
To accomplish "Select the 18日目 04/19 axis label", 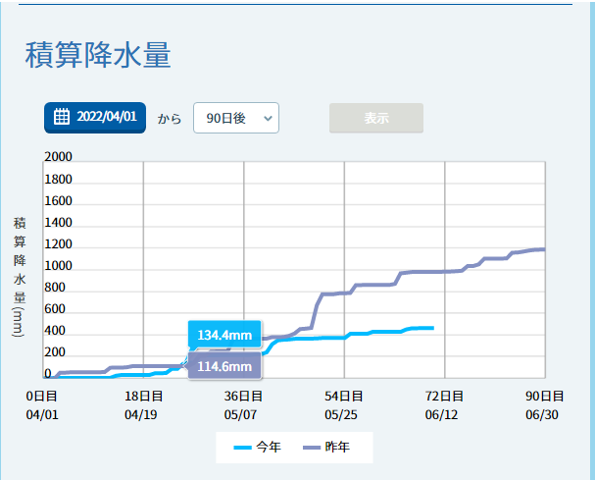I will 142,404.
